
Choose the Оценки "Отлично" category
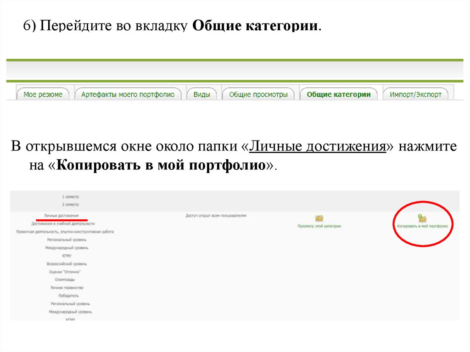[x=62, y=272]
